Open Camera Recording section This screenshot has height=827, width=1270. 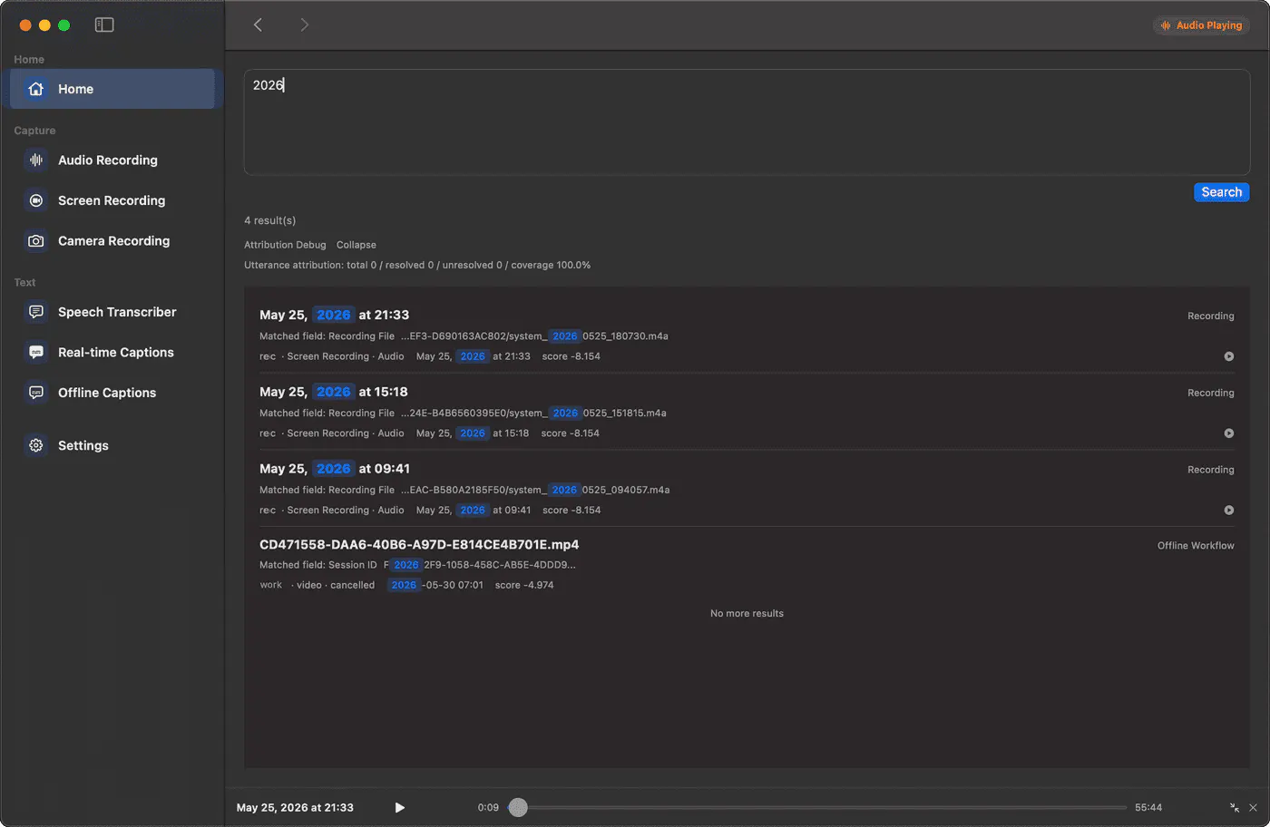112,241
